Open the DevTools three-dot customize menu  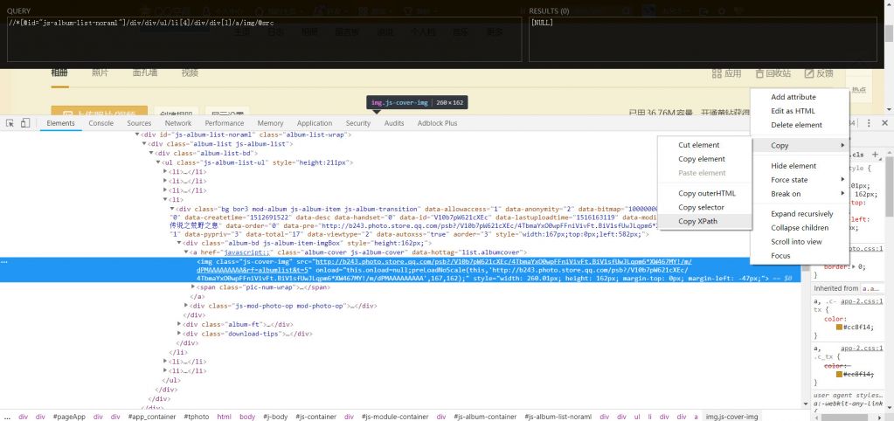pyautogui.click(x=870, y=123)
